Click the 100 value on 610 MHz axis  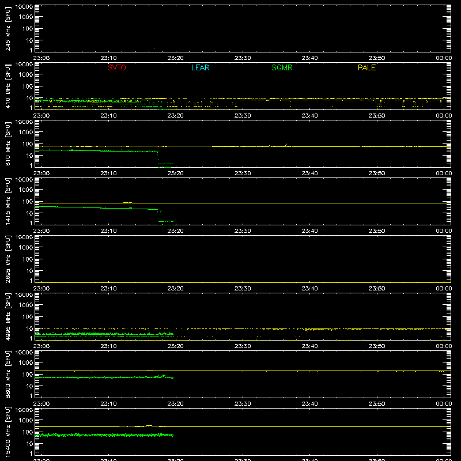click(x=28, y=144)
